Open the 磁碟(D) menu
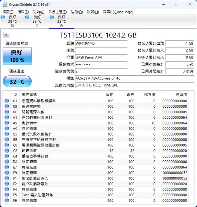Image resolution: width=197 pixels, height=207 pixels. tap(77, 12)
